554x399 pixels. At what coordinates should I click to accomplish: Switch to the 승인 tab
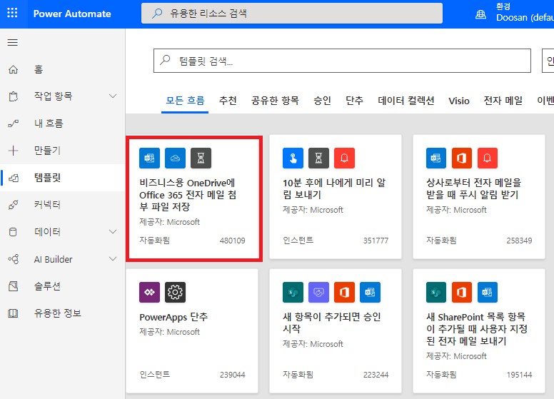click(x=322, y=101)
